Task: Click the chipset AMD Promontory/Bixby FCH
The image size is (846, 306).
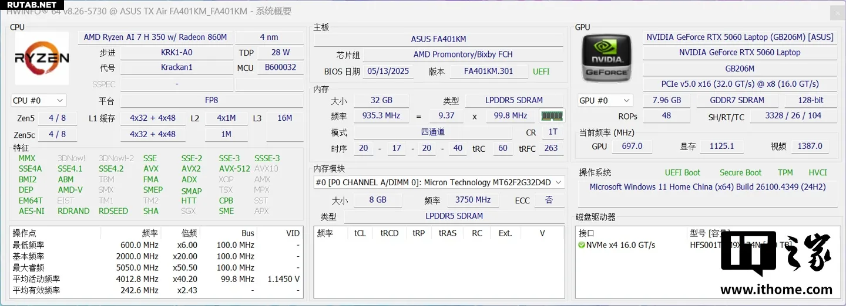Action: [463, 55]
